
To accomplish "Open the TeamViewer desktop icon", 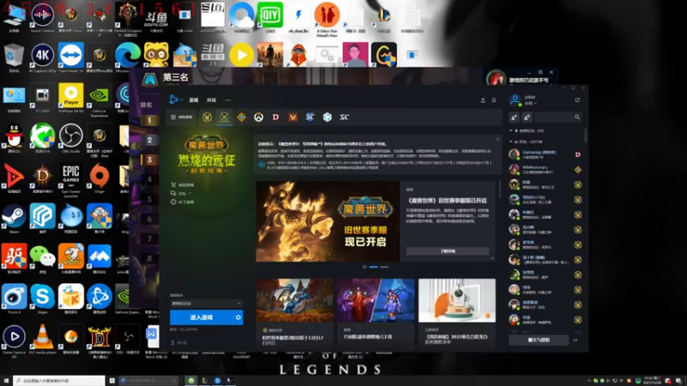I will tap(71, 57).
